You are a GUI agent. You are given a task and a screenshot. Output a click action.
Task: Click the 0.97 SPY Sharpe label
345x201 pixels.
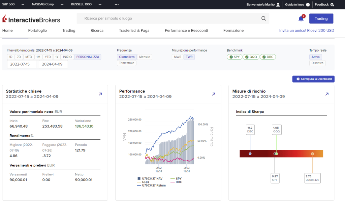pyautogui.click(x=275, y=178)
